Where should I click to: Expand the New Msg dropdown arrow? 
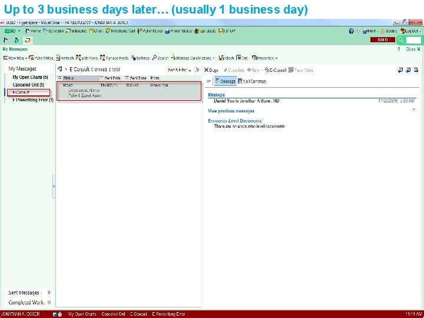pos(26,58)
